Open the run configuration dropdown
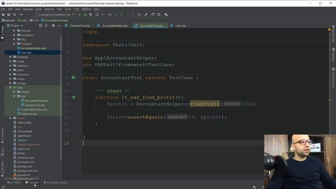This screenshot has width=336, height=189. tap(55, 15)
